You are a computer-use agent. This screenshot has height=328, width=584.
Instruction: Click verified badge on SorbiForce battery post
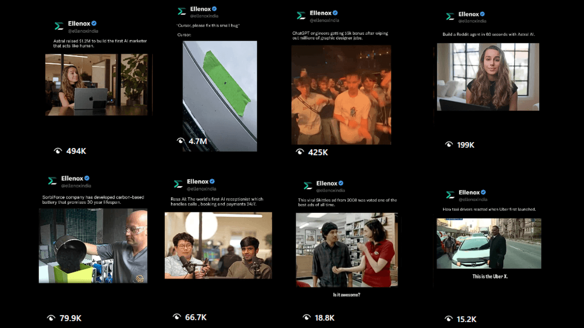coord(87,178)
